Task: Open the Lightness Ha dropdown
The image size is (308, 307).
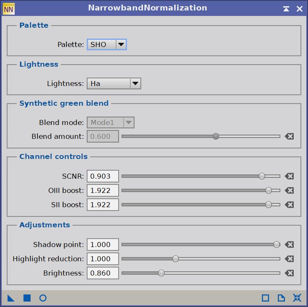Action: coord(114,83)
